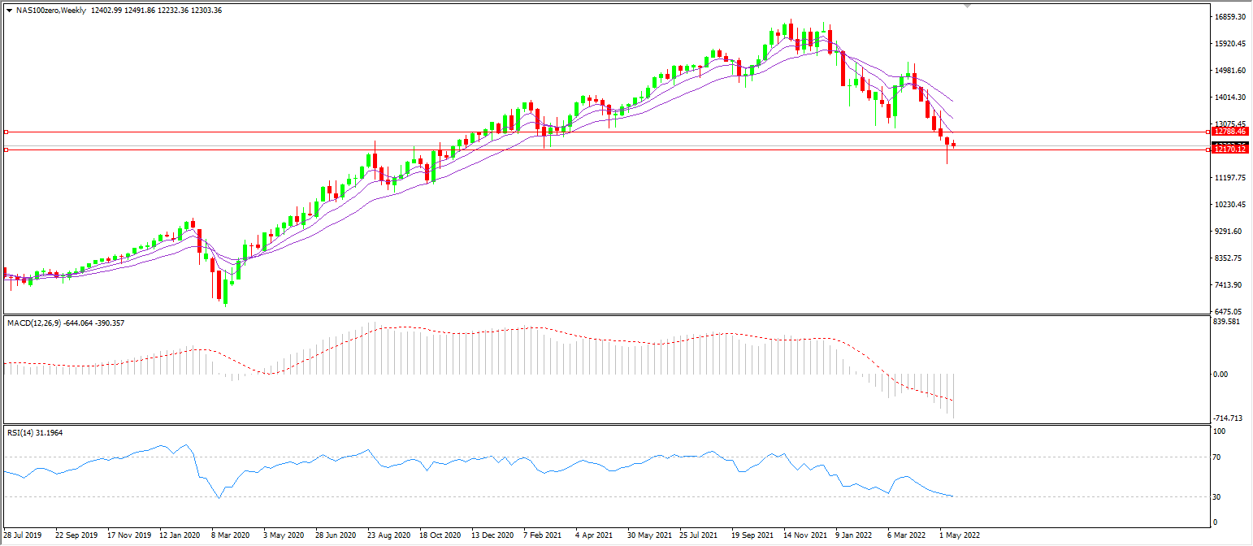Click the 7413.90 price on the scale
The width and height of the screenshot is (1253, 546).
tap(1226, 285)
